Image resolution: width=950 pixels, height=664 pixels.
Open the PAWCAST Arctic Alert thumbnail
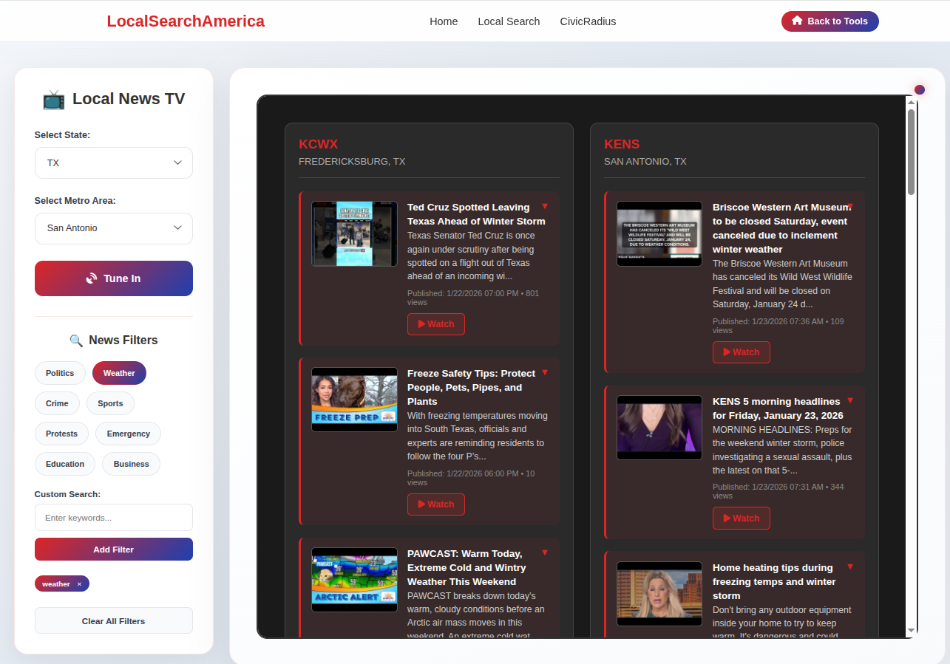click(x=354, y=580)
